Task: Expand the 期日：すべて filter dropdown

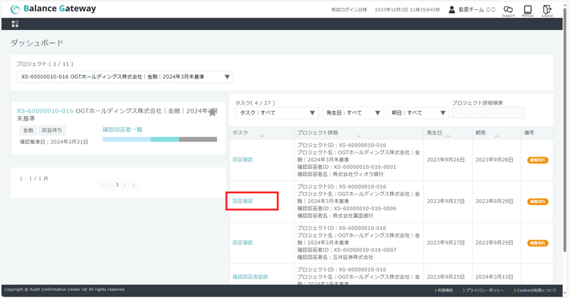Action: pos(418,113)
